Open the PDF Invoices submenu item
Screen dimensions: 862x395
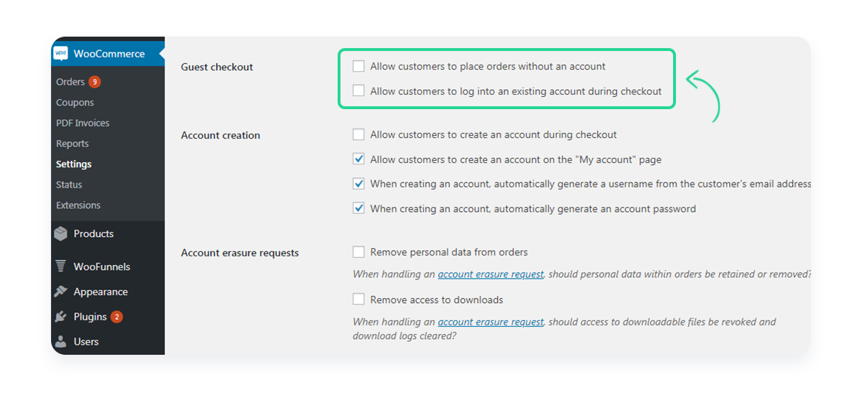tap(83, 123)
